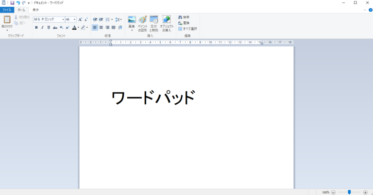Open the font color dropdown arrow
This screenshot has width=373, height=195.
tap(79, 28)
